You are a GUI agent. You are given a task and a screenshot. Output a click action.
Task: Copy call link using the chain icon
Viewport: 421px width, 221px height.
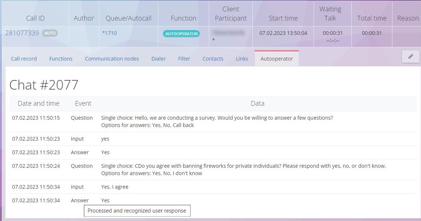pos(411,57)
